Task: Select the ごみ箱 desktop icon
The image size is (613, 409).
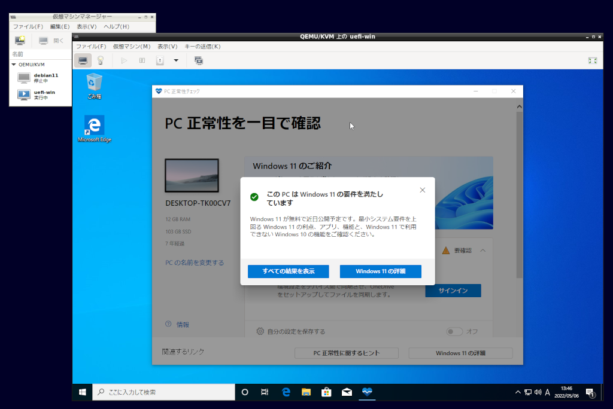Action: pyautogui.click(x=94, y=86)
